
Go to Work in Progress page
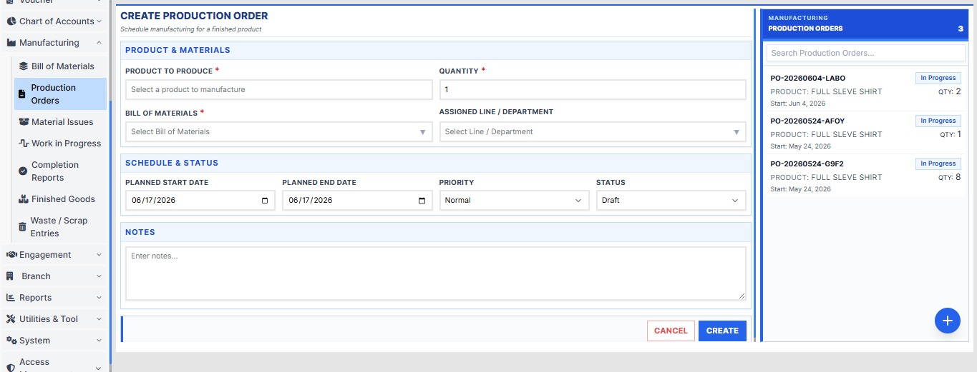click(60, 144)
